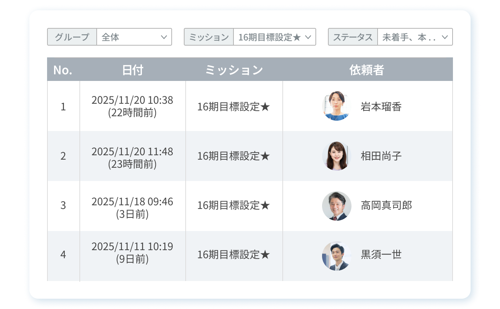The height and width of the screenshot is (309, 500).
Task: Select row number 4 cell
Action: pyautogui.click(x=63, y=255)
